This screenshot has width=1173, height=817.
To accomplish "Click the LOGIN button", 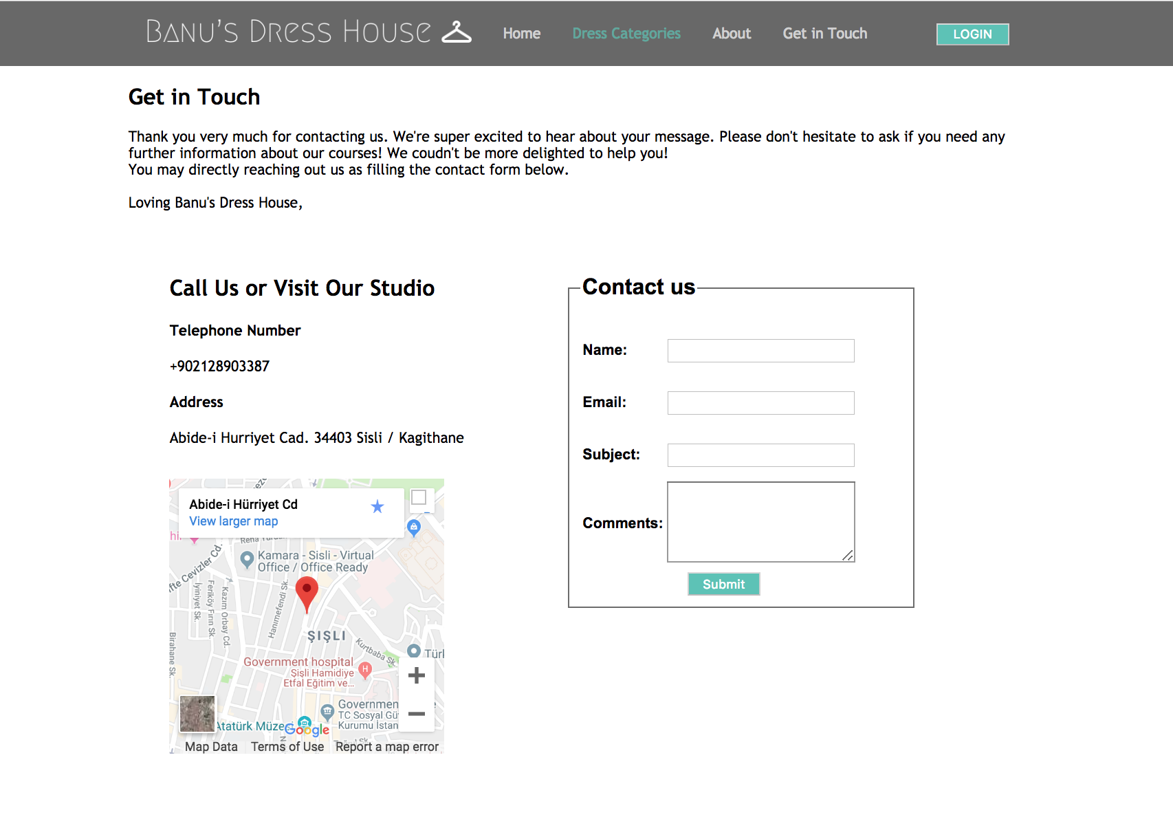I will click(x=972, y=34).
